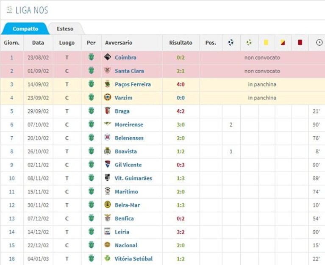The width and height of the screenshot is (325, 265).
Task: Open the Braga team link
Action: [122, 111]
